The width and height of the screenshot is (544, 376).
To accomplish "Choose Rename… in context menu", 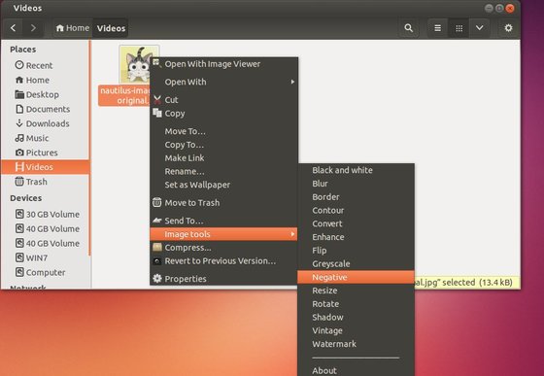I will coord(223,172).
